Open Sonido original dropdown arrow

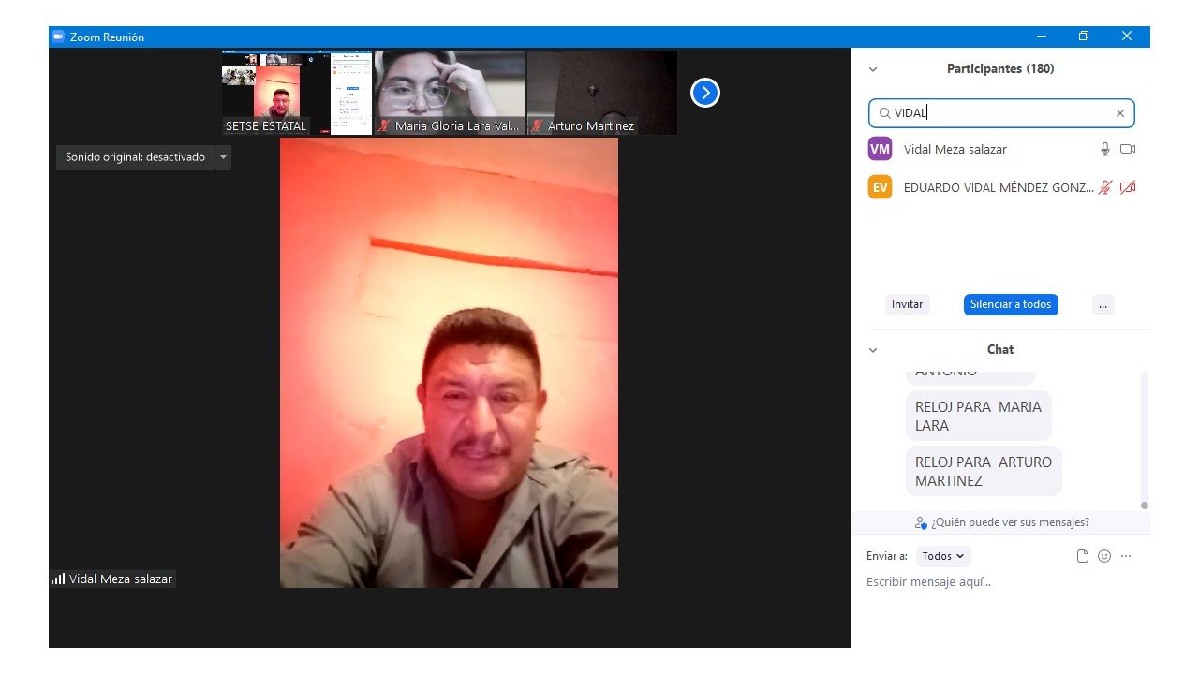coord(223,157)
